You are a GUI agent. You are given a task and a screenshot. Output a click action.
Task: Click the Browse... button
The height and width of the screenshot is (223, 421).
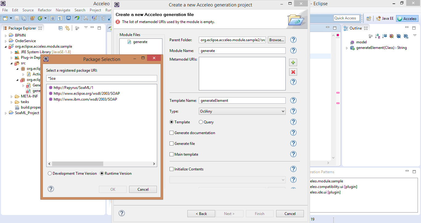[276, 40]
